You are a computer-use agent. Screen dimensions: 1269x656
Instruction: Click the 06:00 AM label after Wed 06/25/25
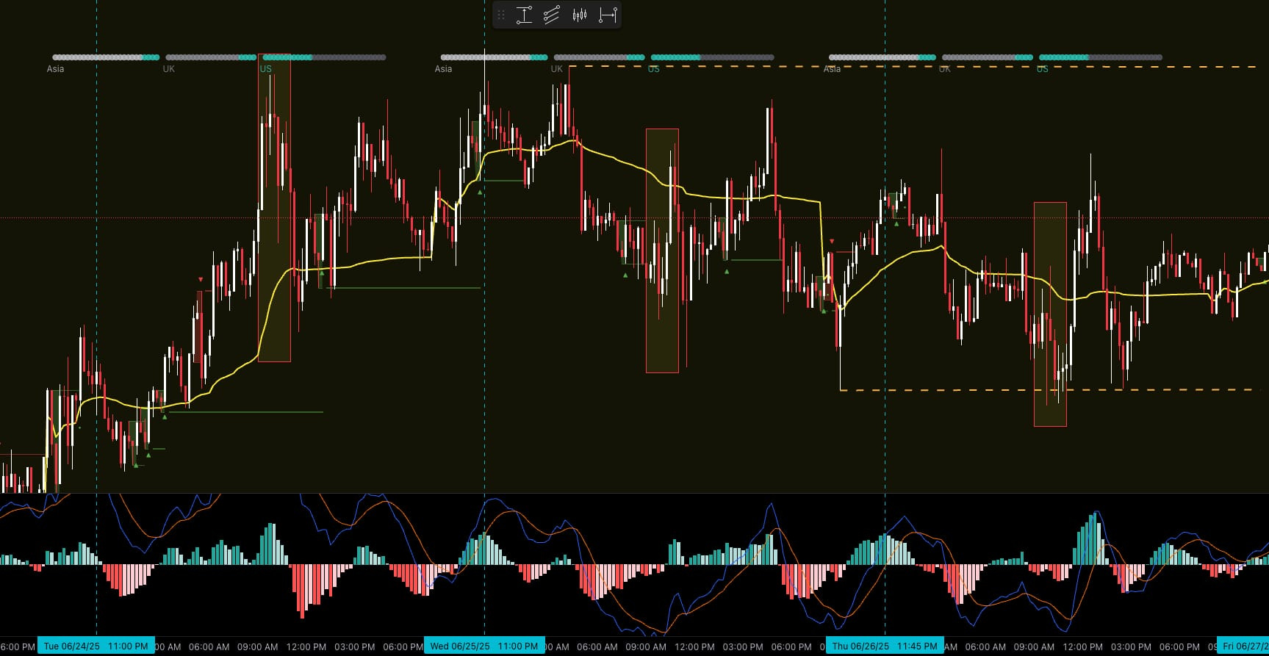coord(597,647)
